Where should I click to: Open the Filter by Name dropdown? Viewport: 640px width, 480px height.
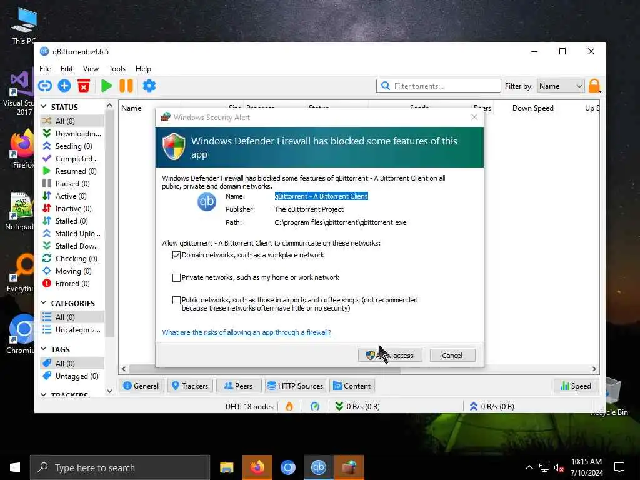coord(561,86)
